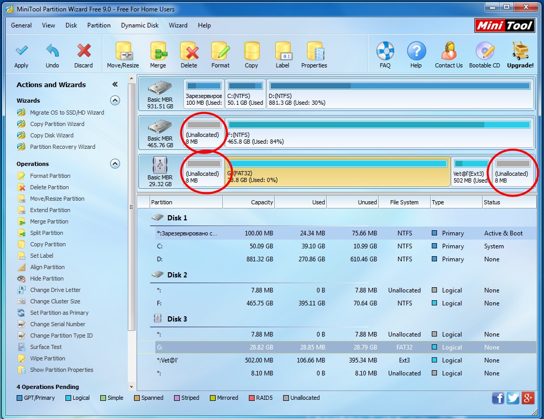Select the 465.76 GB Basic MBR disk icon

(160, 127)
